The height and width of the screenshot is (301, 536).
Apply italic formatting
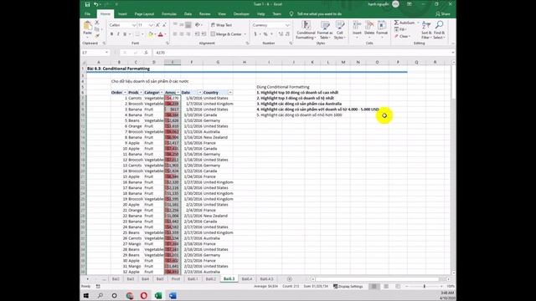[118, 34]
